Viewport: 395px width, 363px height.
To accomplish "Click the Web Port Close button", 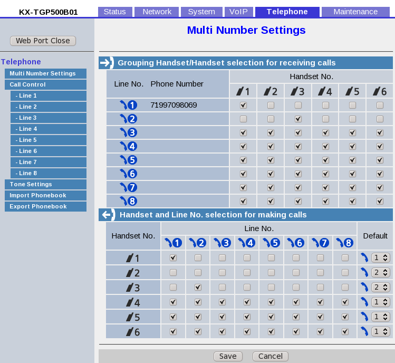I will 43,41.
